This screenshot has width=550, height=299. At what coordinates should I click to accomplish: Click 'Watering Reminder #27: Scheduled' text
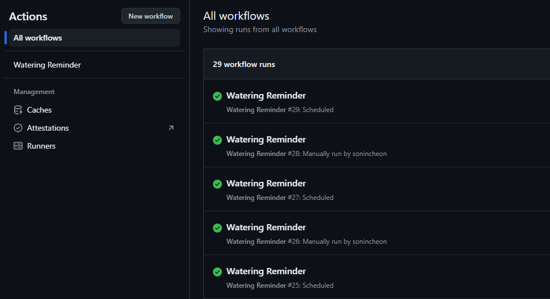click(280, 198)
